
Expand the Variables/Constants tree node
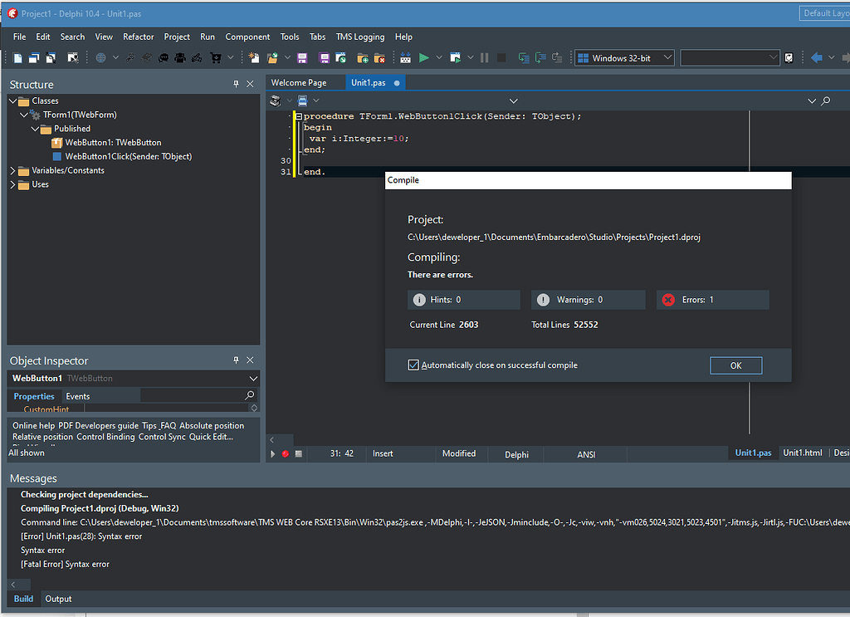pos(12,170)
